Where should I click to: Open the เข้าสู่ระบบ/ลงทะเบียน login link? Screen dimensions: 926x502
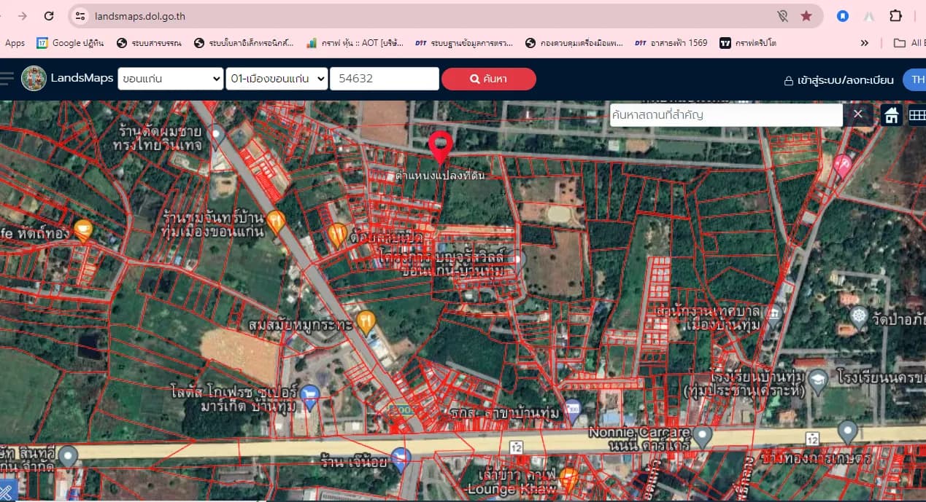[838, 80]
